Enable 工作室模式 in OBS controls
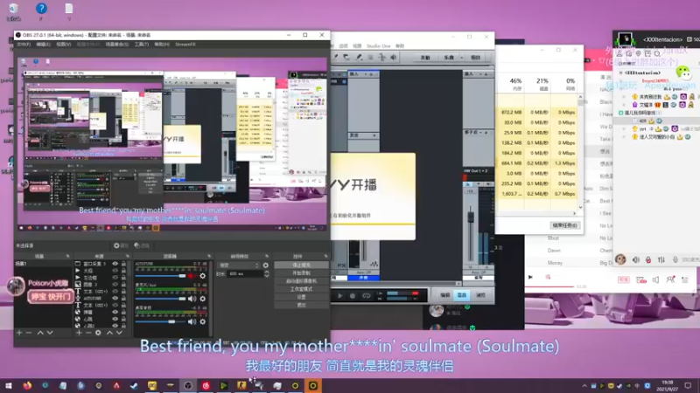 pos(301,289)
